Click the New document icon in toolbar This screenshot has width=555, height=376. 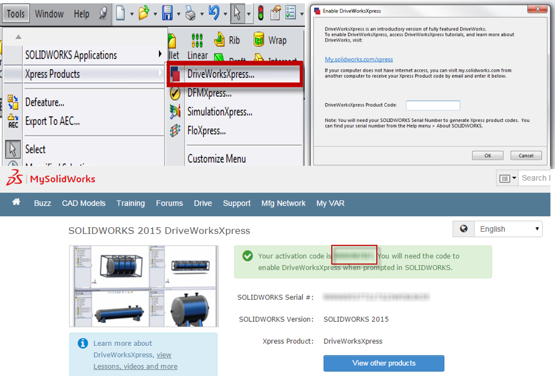pyautogui.click(x=120, y=13)
